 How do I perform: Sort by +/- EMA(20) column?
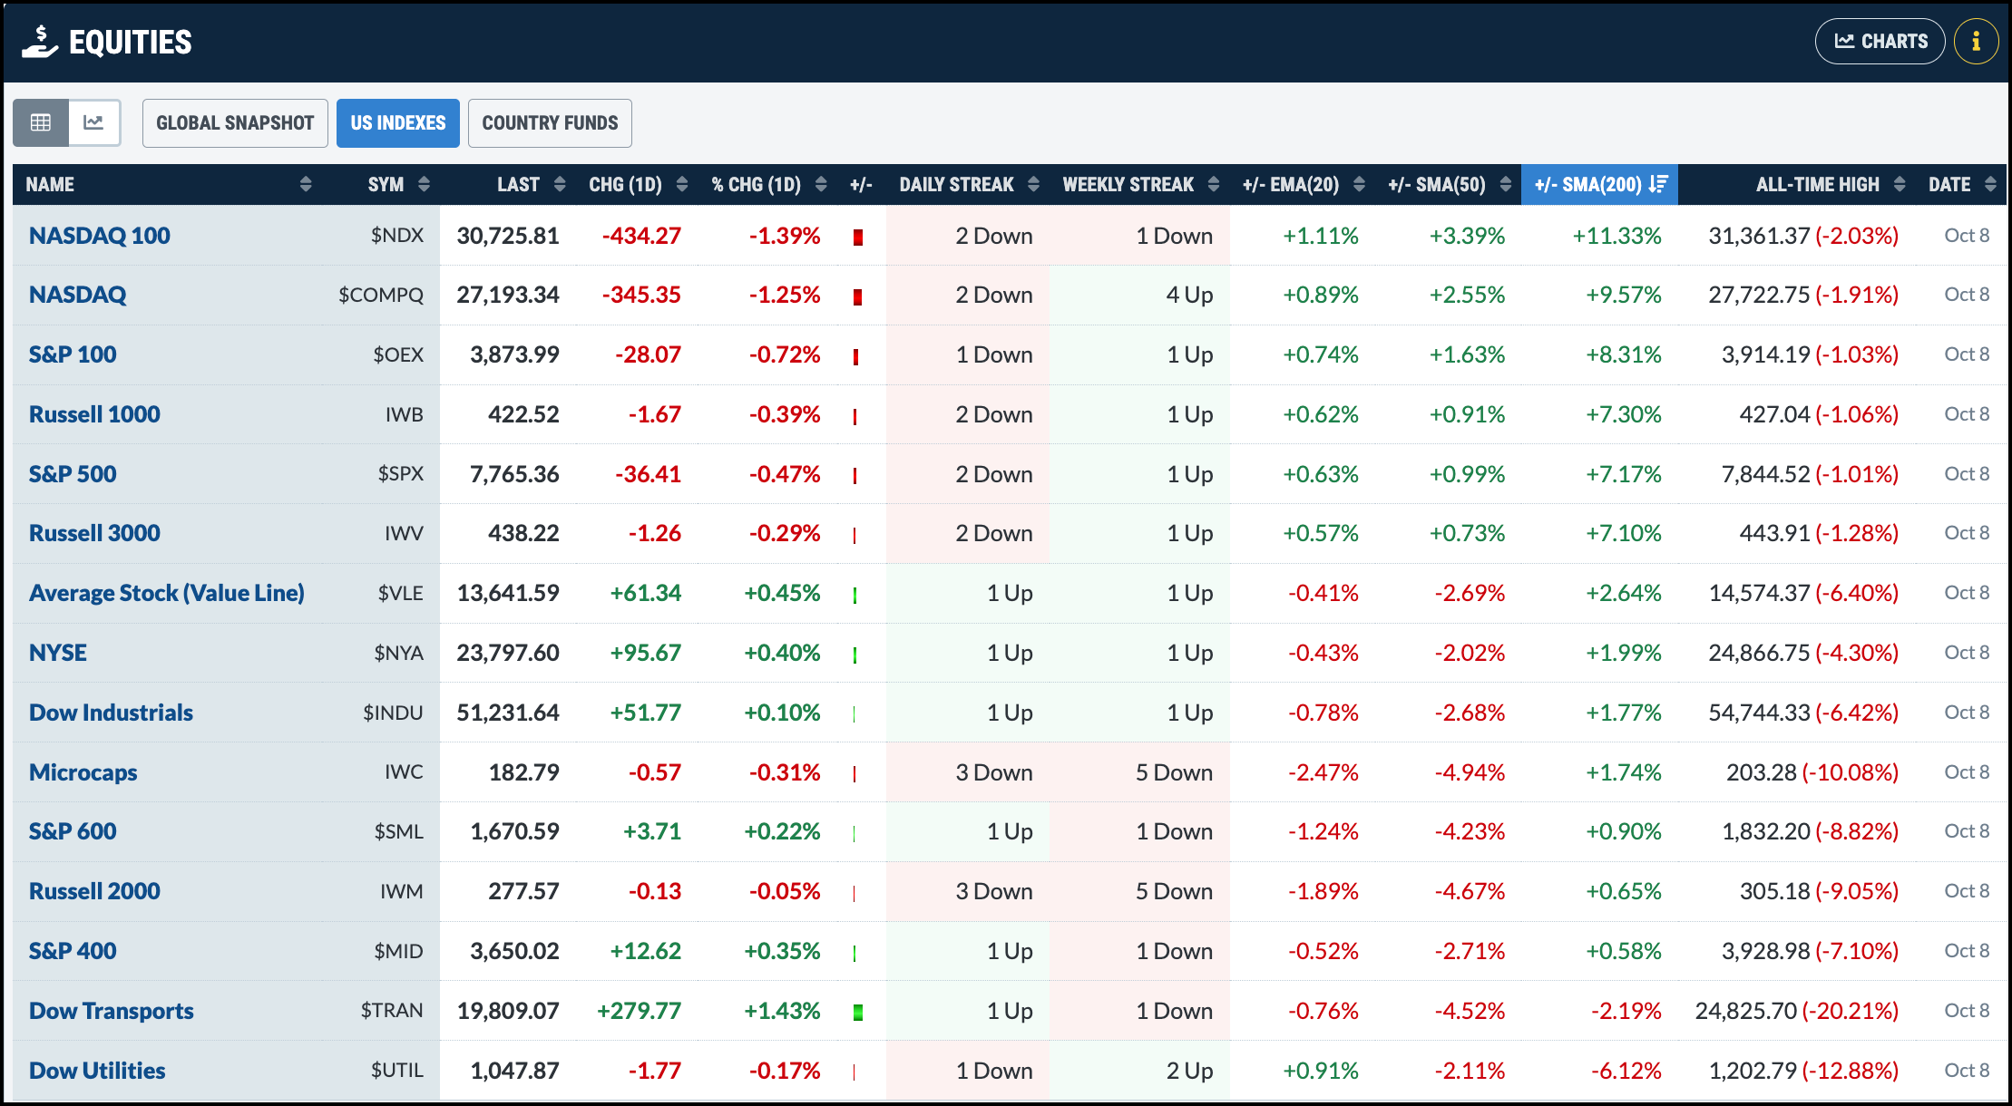1304,184
